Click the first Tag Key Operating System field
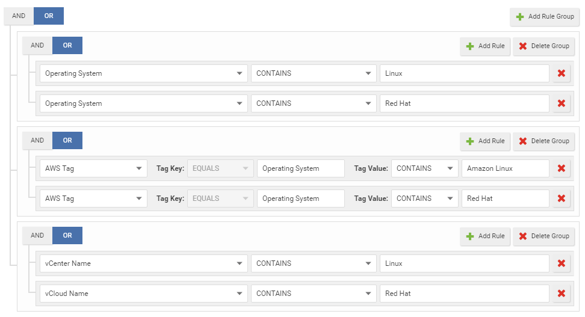Image resolution: width=585 pixels, height=317 pixels. [x=300, y=168]
